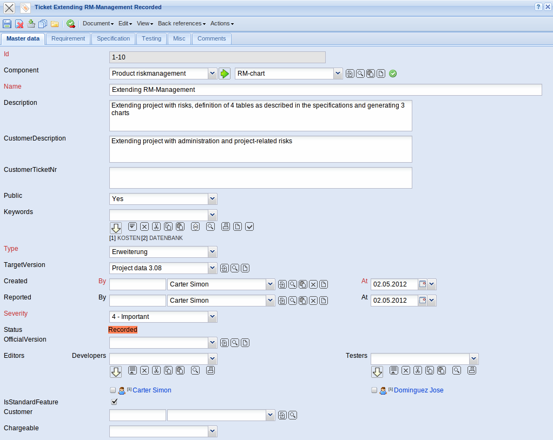Click the yellow folder icon in toolbar
Screen dimensions: 553x440
[55, 24]
